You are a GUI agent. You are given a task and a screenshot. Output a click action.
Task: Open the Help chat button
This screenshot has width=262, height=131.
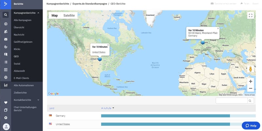[251, 126]
